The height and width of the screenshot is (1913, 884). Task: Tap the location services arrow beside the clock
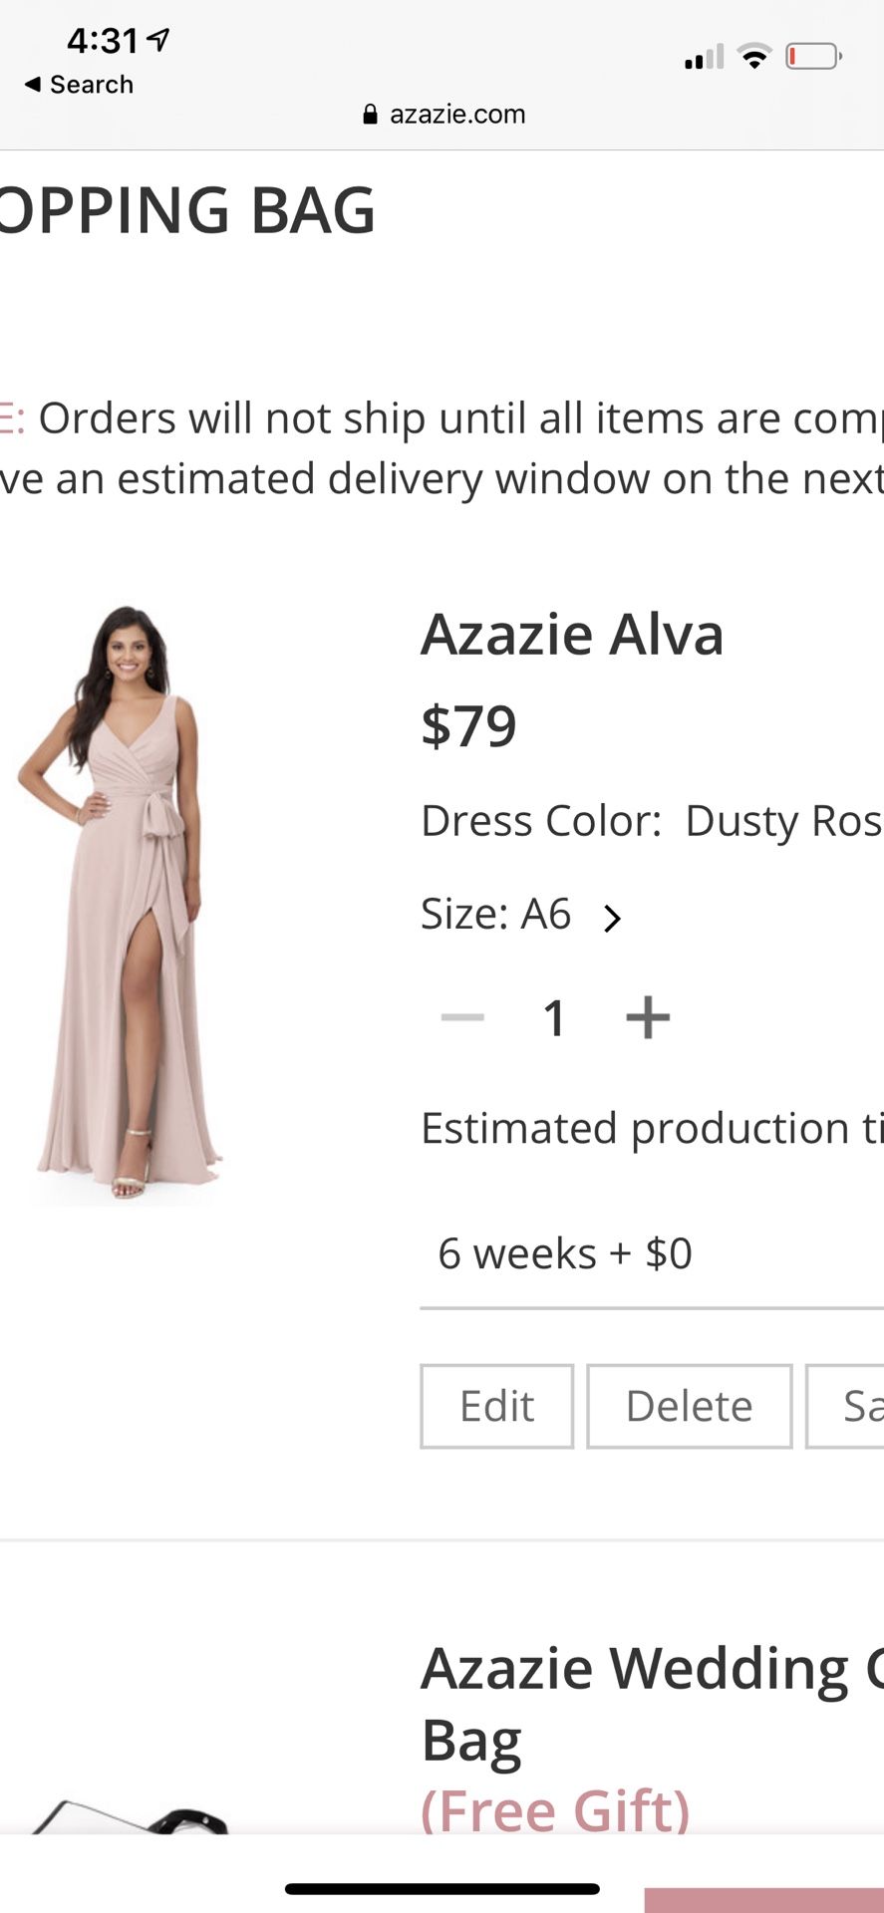(154, 40)
